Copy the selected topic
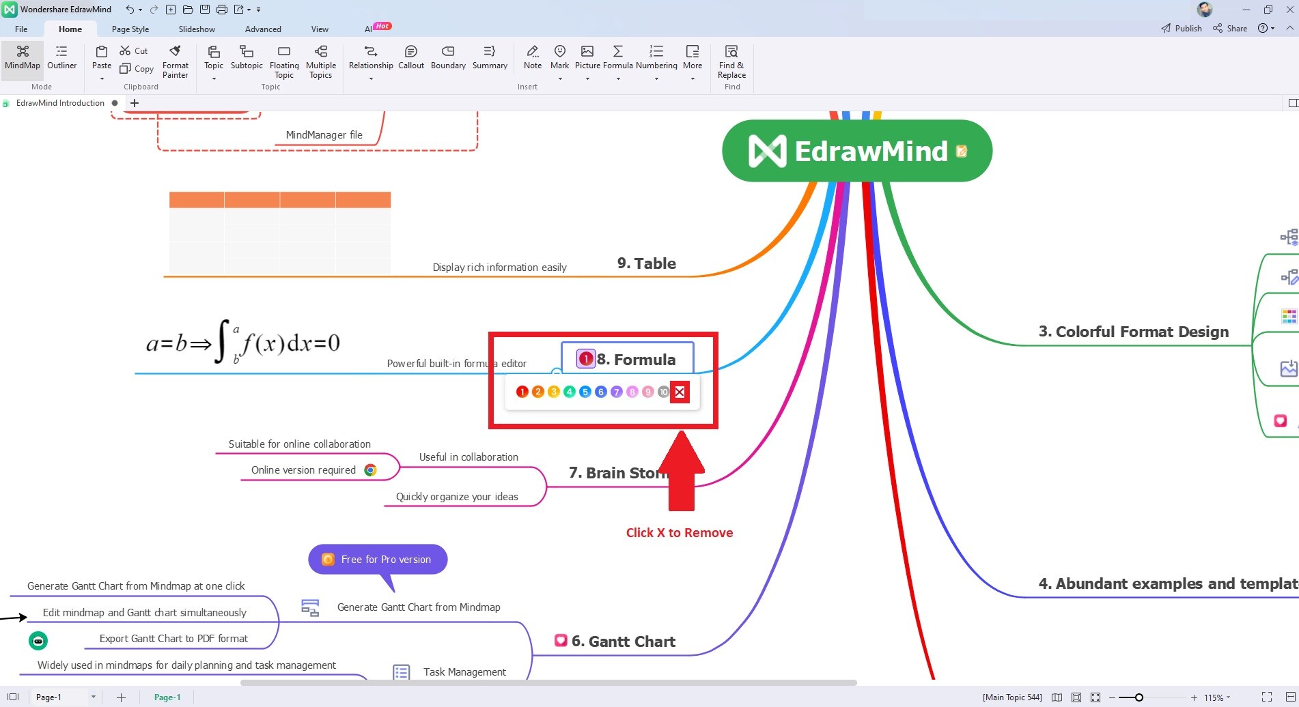Image resolution: width=1299 pixels, height=707 pixels. (x=137, y=69)
